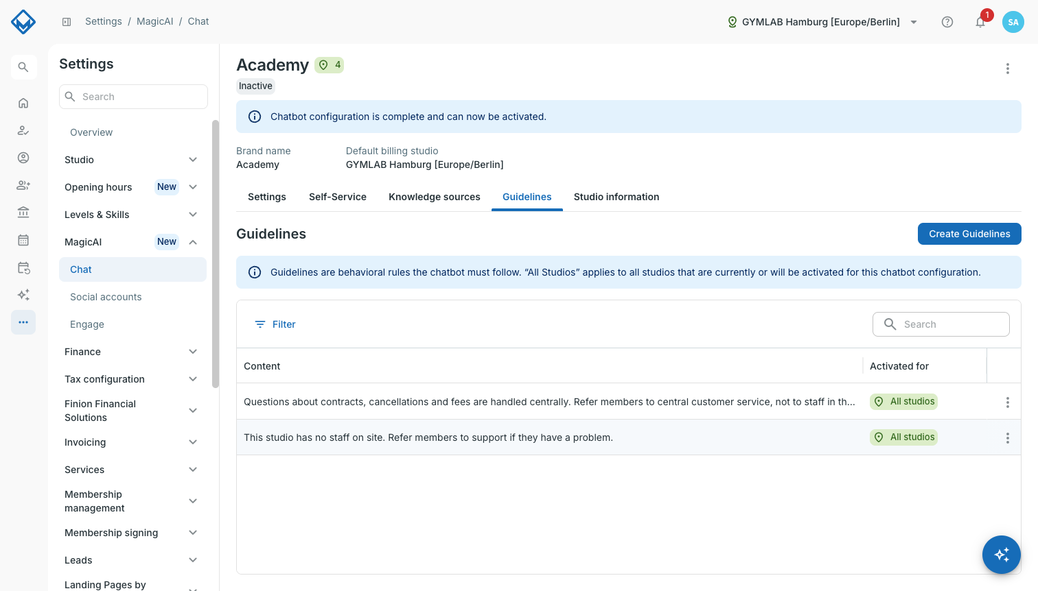Screen dimensions: 1038x591
Task: Open options for the contracts guideline row
Action: click(x=1008, y=402)
